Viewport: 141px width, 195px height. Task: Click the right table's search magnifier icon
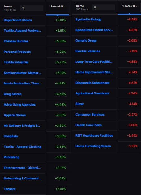(x=95, y=7)
